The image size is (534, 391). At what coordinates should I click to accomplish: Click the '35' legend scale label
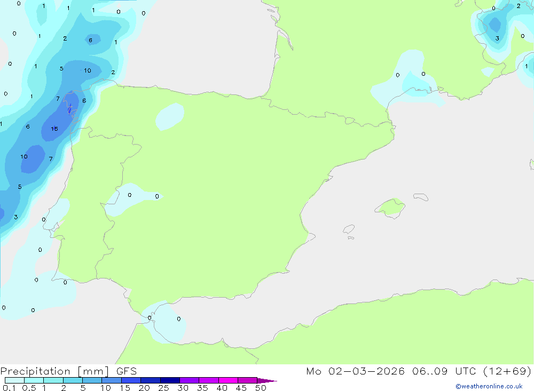tap(202, 388)
